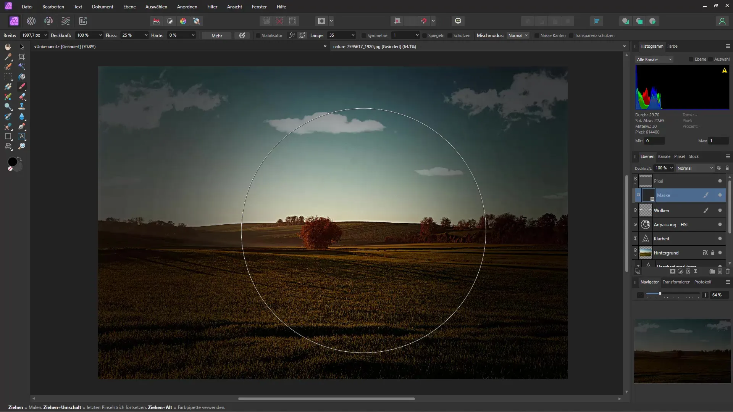
Task: Toggle the Schützen checkbox
Action: 450,35
